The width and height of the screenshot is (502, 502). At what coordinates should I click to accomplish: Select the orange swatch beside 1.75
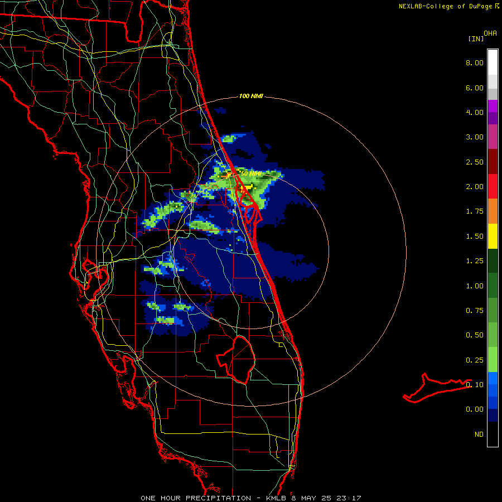493,211
